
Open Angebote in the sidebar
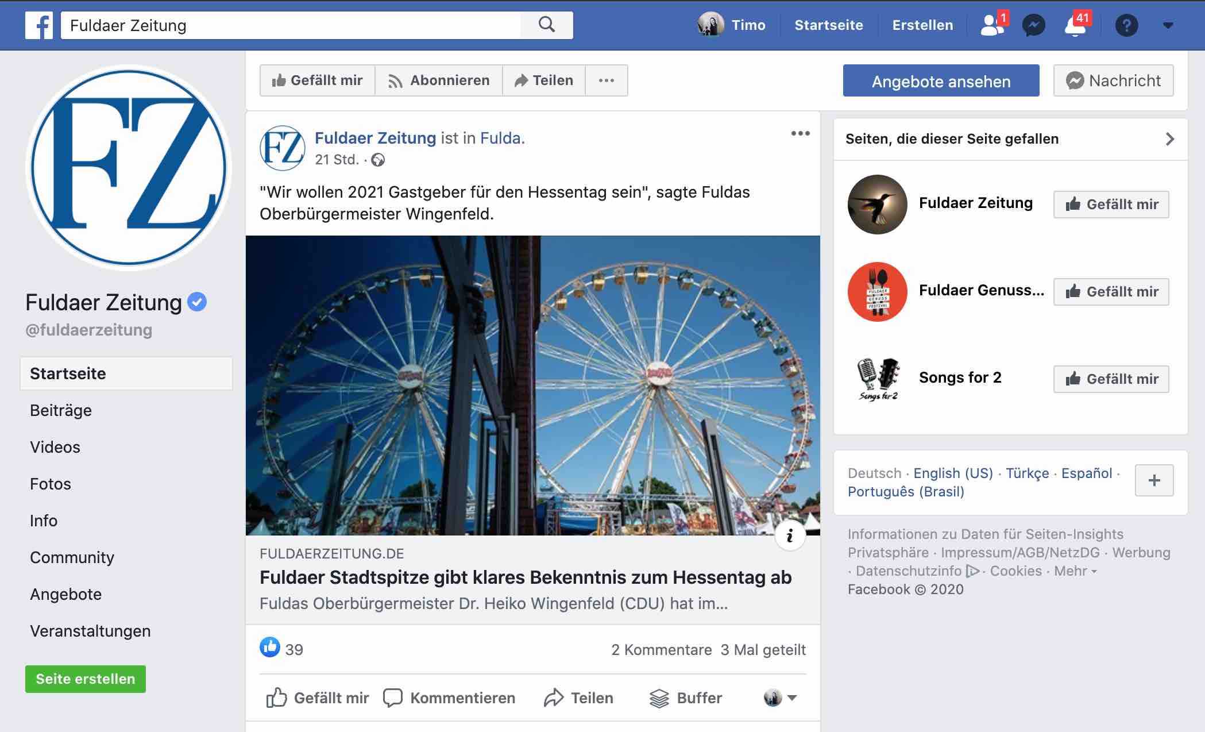(x=65, y=594)
